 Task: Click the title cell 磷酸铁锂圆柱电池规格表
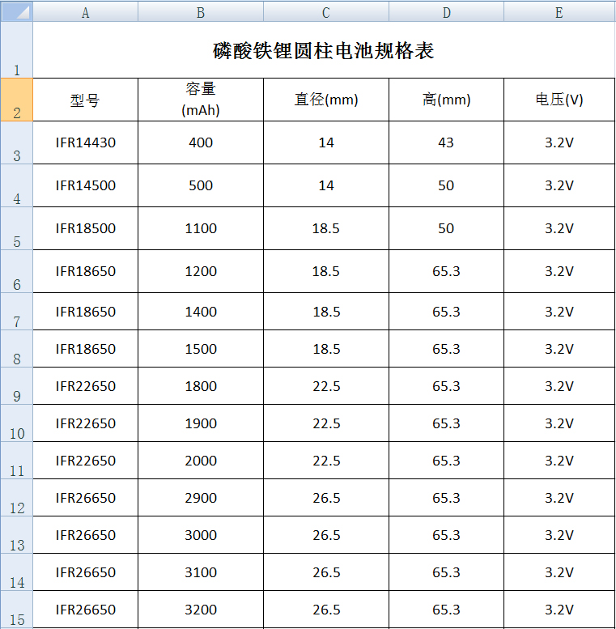pyautogui.click(x=324, y=50)
